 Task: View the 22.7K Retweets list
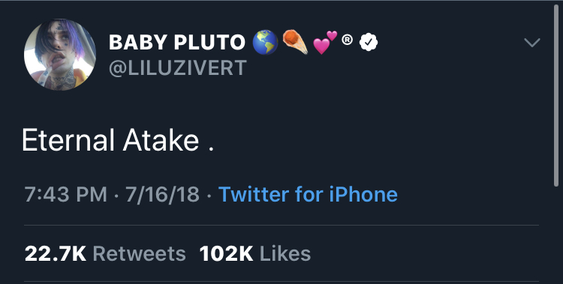point(105,253)
